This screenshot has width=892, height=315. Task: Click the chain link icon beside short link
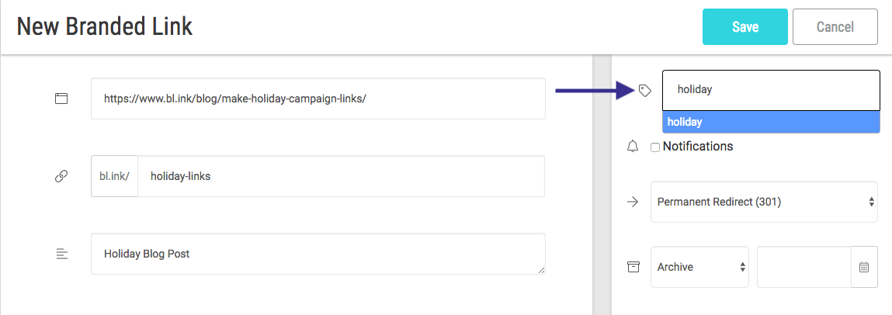pos(61,176)
